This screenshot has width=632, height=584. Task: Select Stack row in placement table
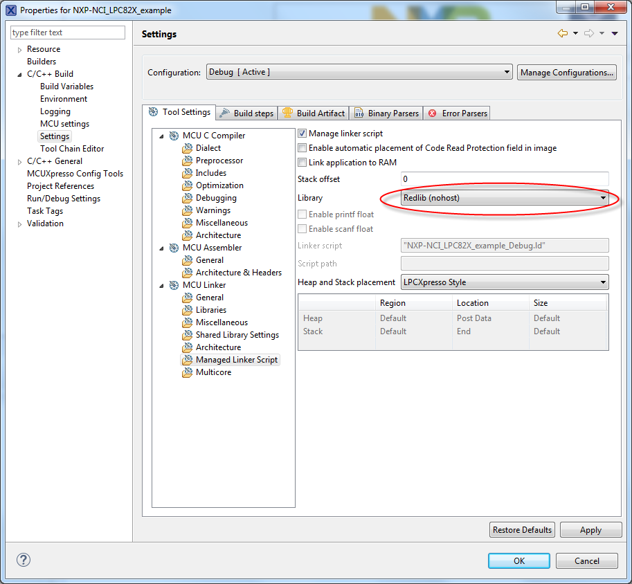tap(453, 331)
